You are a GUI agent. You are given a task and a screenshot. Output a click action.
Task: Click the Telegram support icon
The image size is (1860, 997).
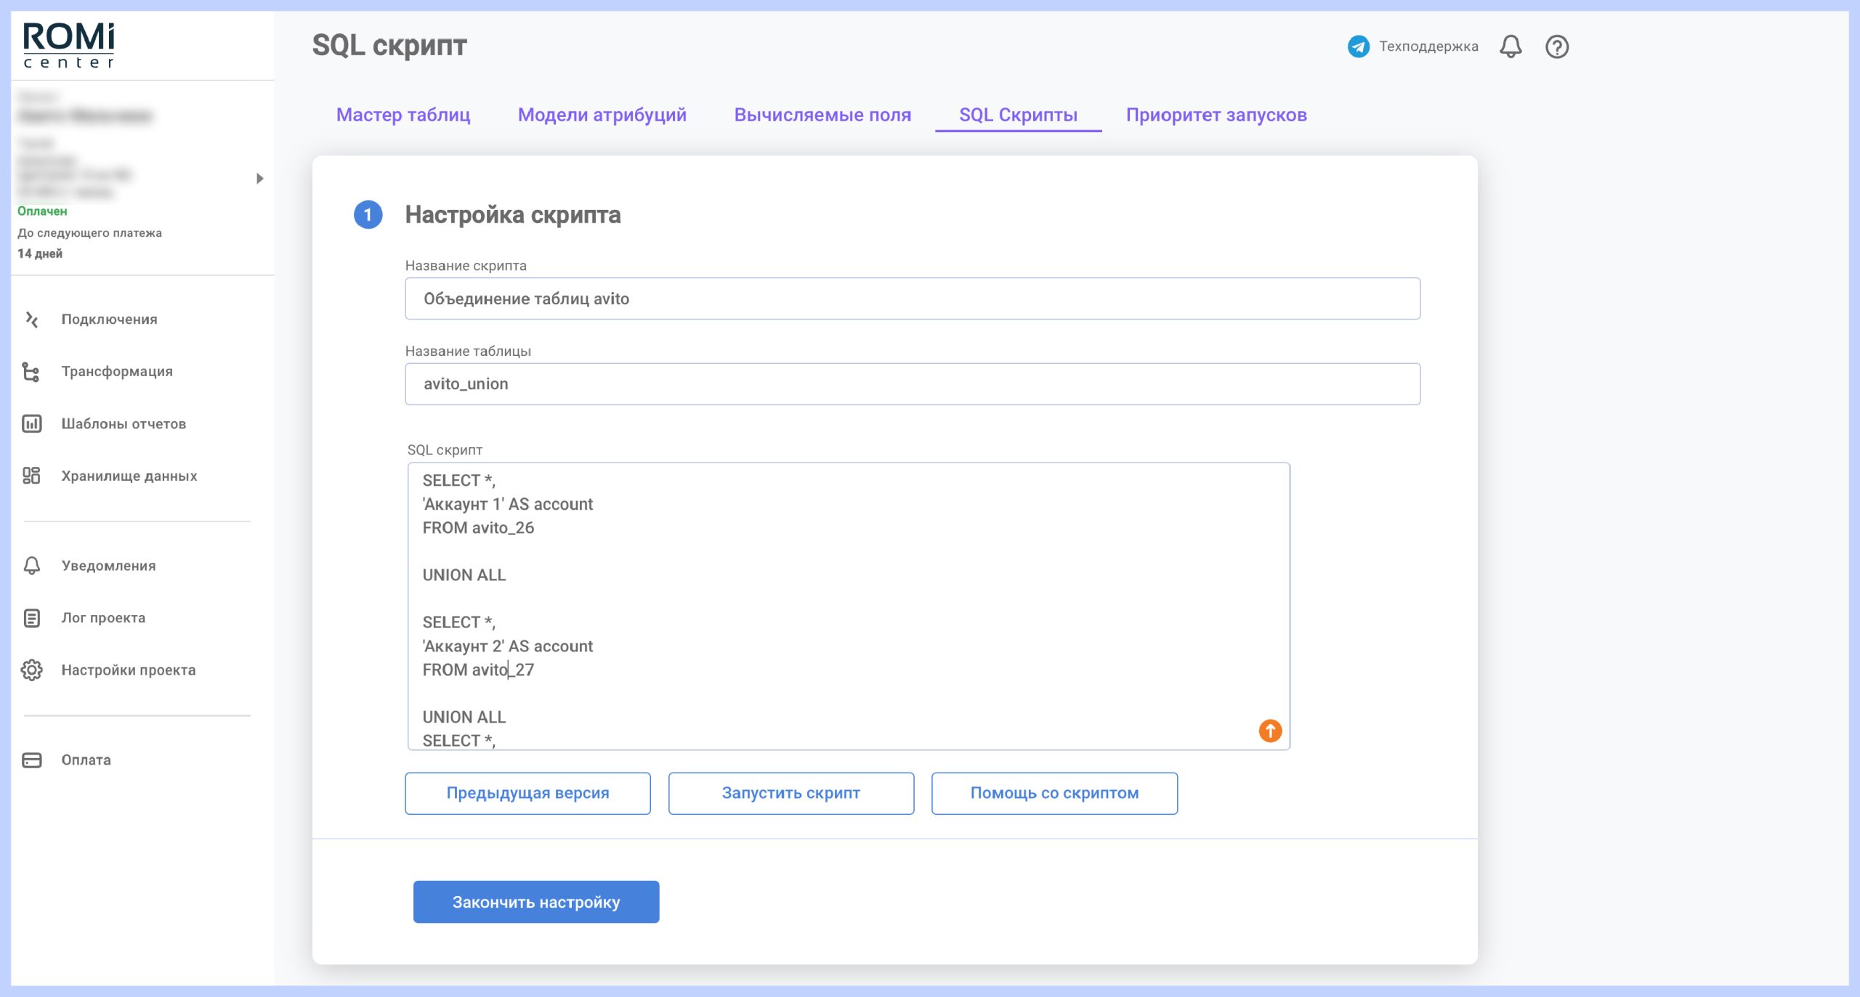[1358, 46]
